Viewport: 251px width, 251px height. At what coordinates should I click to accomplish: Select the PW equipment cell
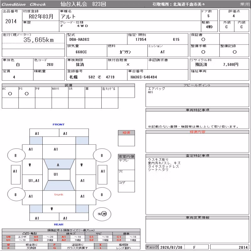pyautogui.click(x=43, y=92)
